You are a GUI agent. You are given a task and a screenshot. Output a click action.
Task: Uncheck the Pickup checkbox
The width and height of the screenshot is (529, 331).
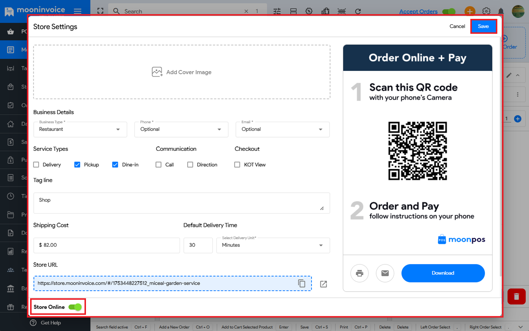coord(77,165)
